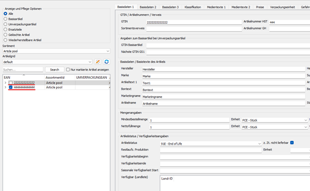This screenshot has height=191, width=310.
Task: Open the Mindestbestellmenge Einheit PCE dropdown
Action: (x=274, y=120)
